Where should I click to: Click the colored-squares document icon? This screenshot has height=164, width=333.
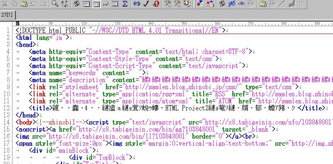[x=210, y=4]
